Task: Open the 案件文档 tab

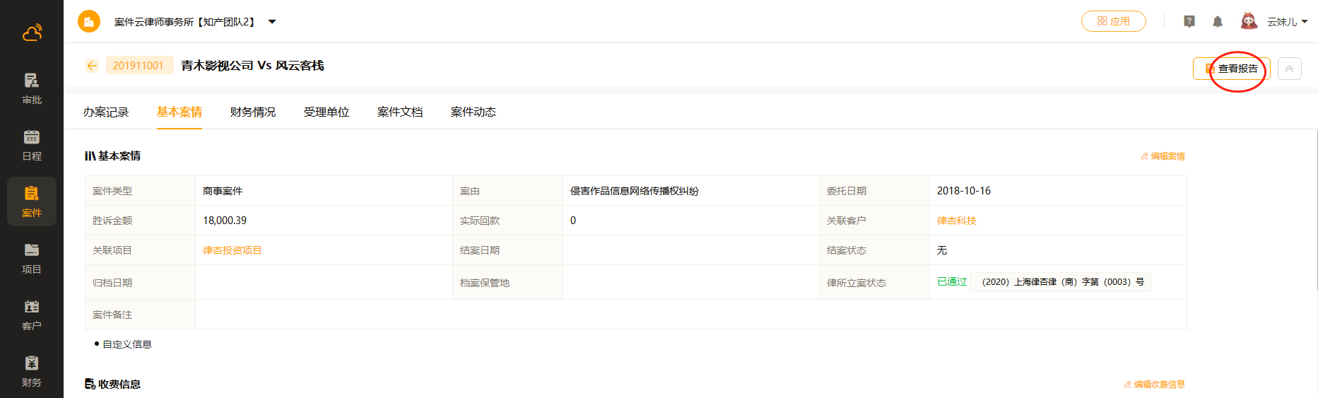Action: [x=400, y=112]
